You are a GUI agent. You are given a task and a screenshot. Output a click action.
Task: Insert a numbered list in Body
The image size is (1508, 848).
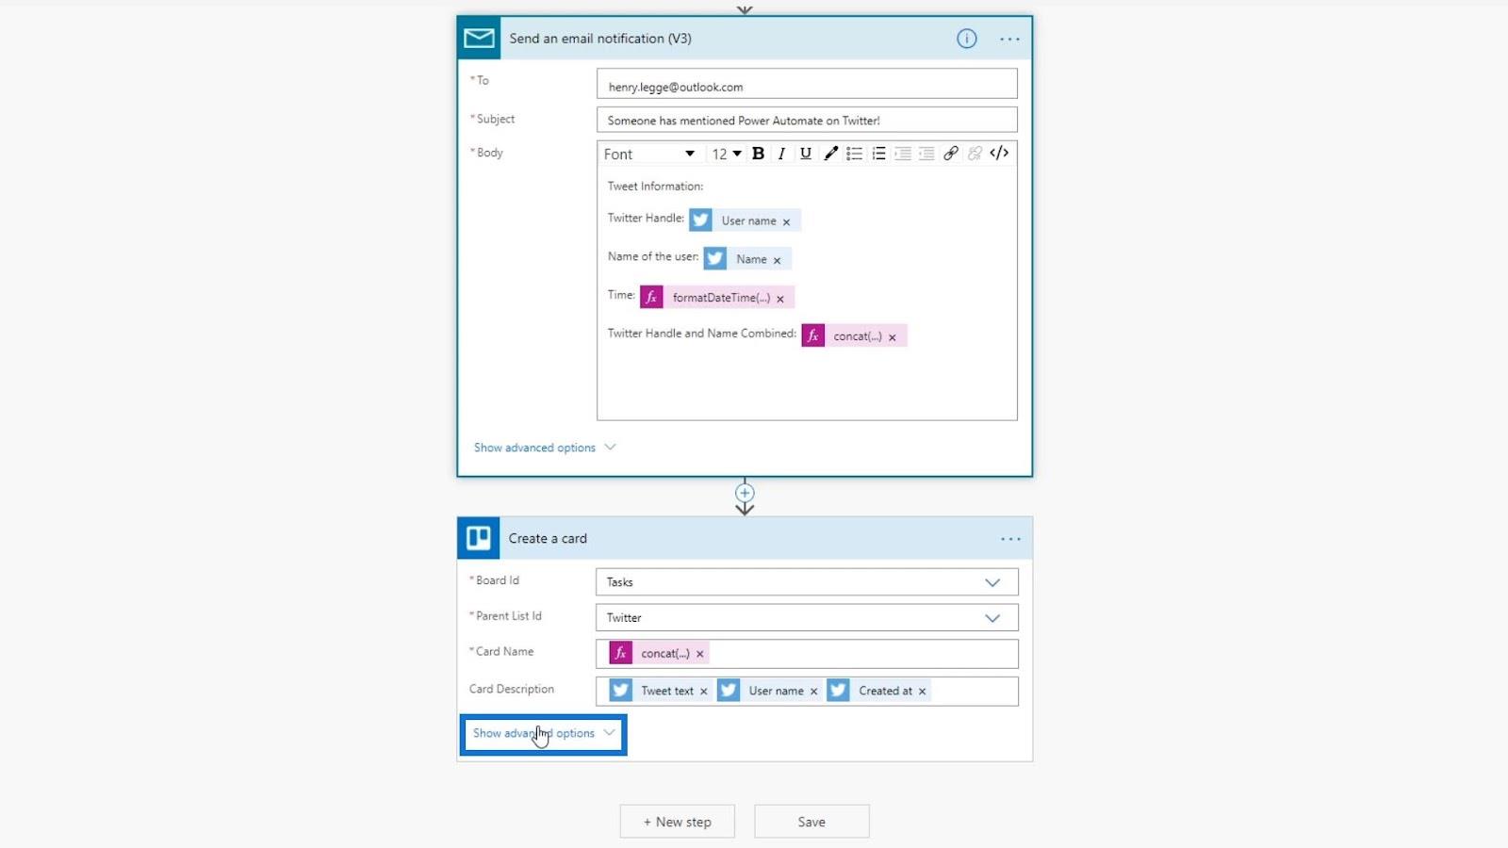tap(878, 154)
